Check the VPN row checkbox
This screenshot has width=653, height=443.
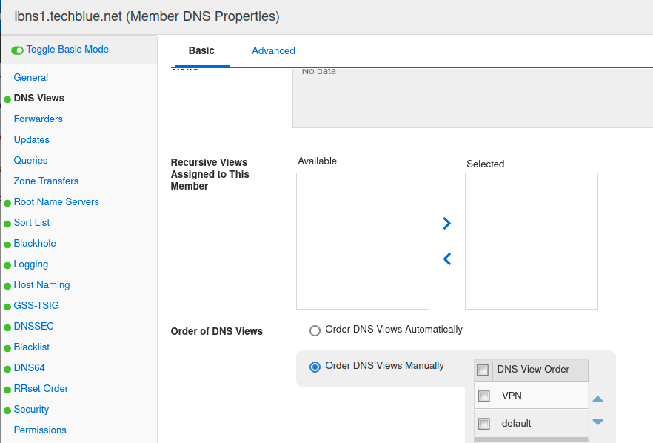point(484,396)
